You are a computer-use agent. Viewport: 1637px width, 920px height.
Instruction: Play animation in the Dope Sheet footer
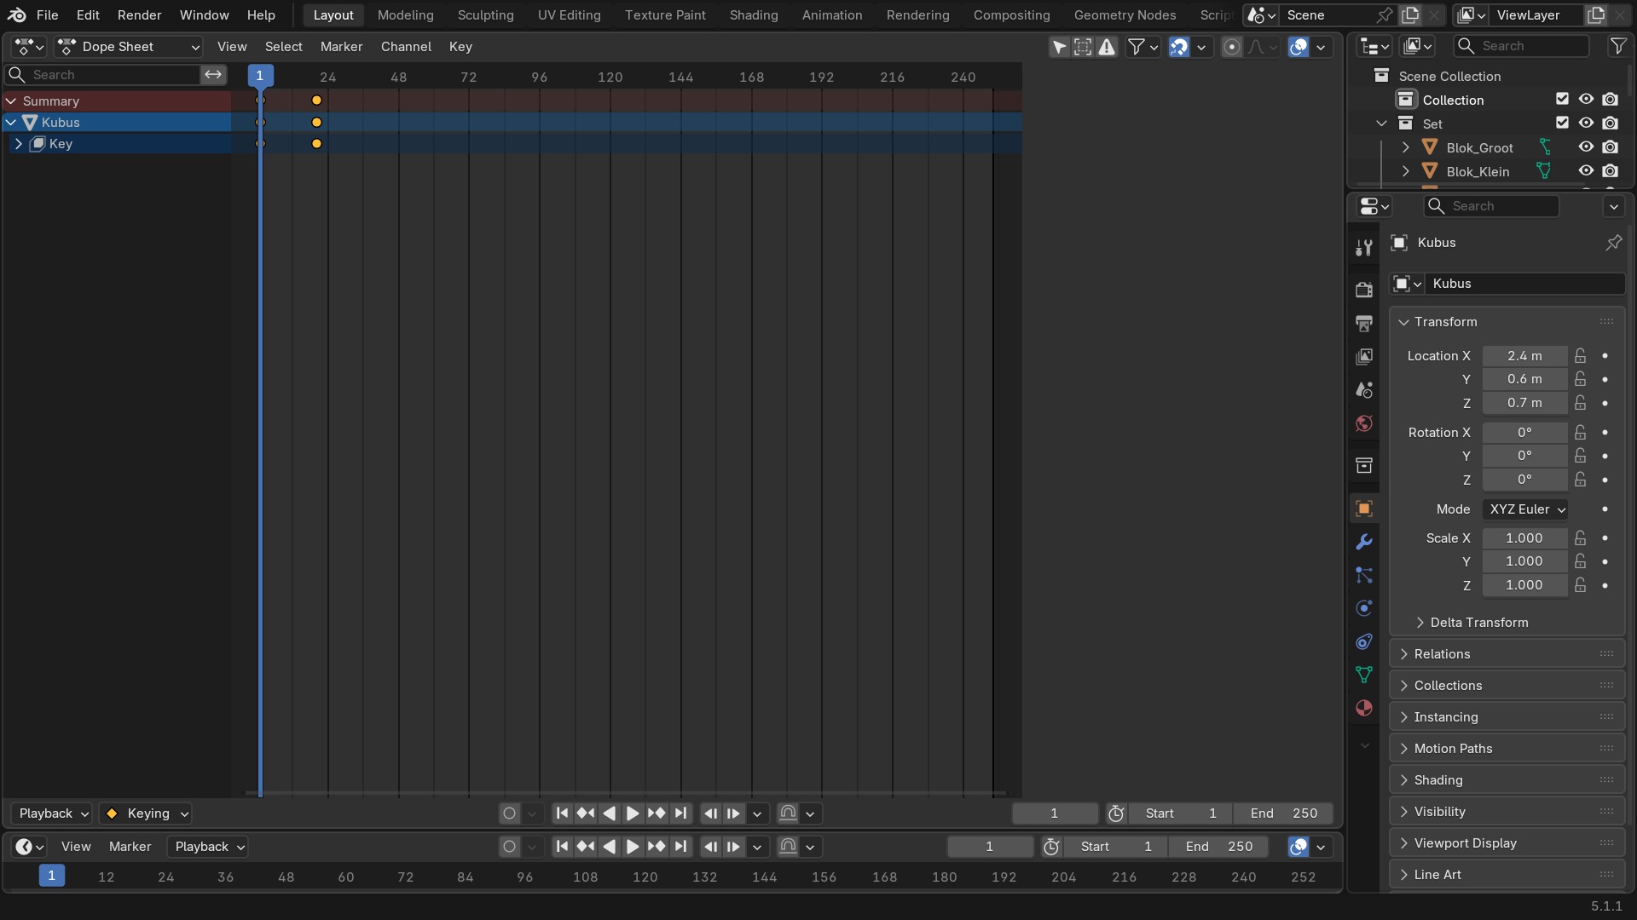633,814
